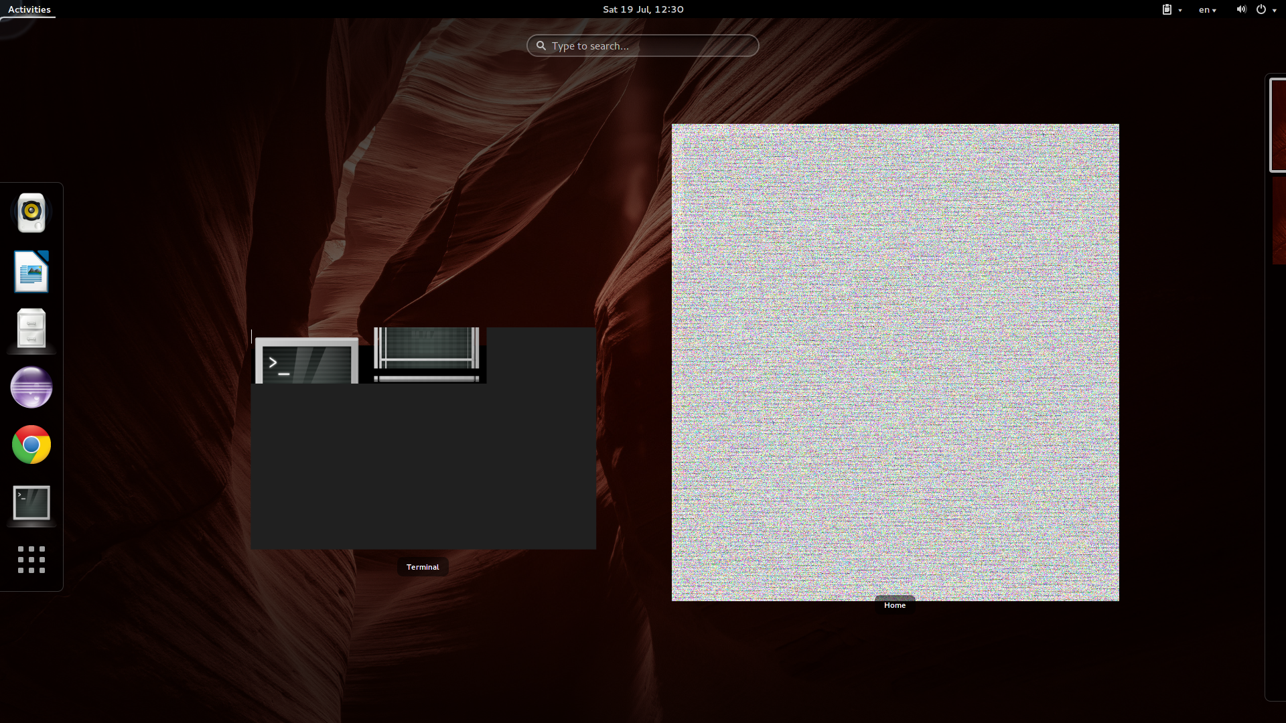Screen dimensions: 1286x723
Task: Click the Activities button
Action: click(x=29, y=9)
